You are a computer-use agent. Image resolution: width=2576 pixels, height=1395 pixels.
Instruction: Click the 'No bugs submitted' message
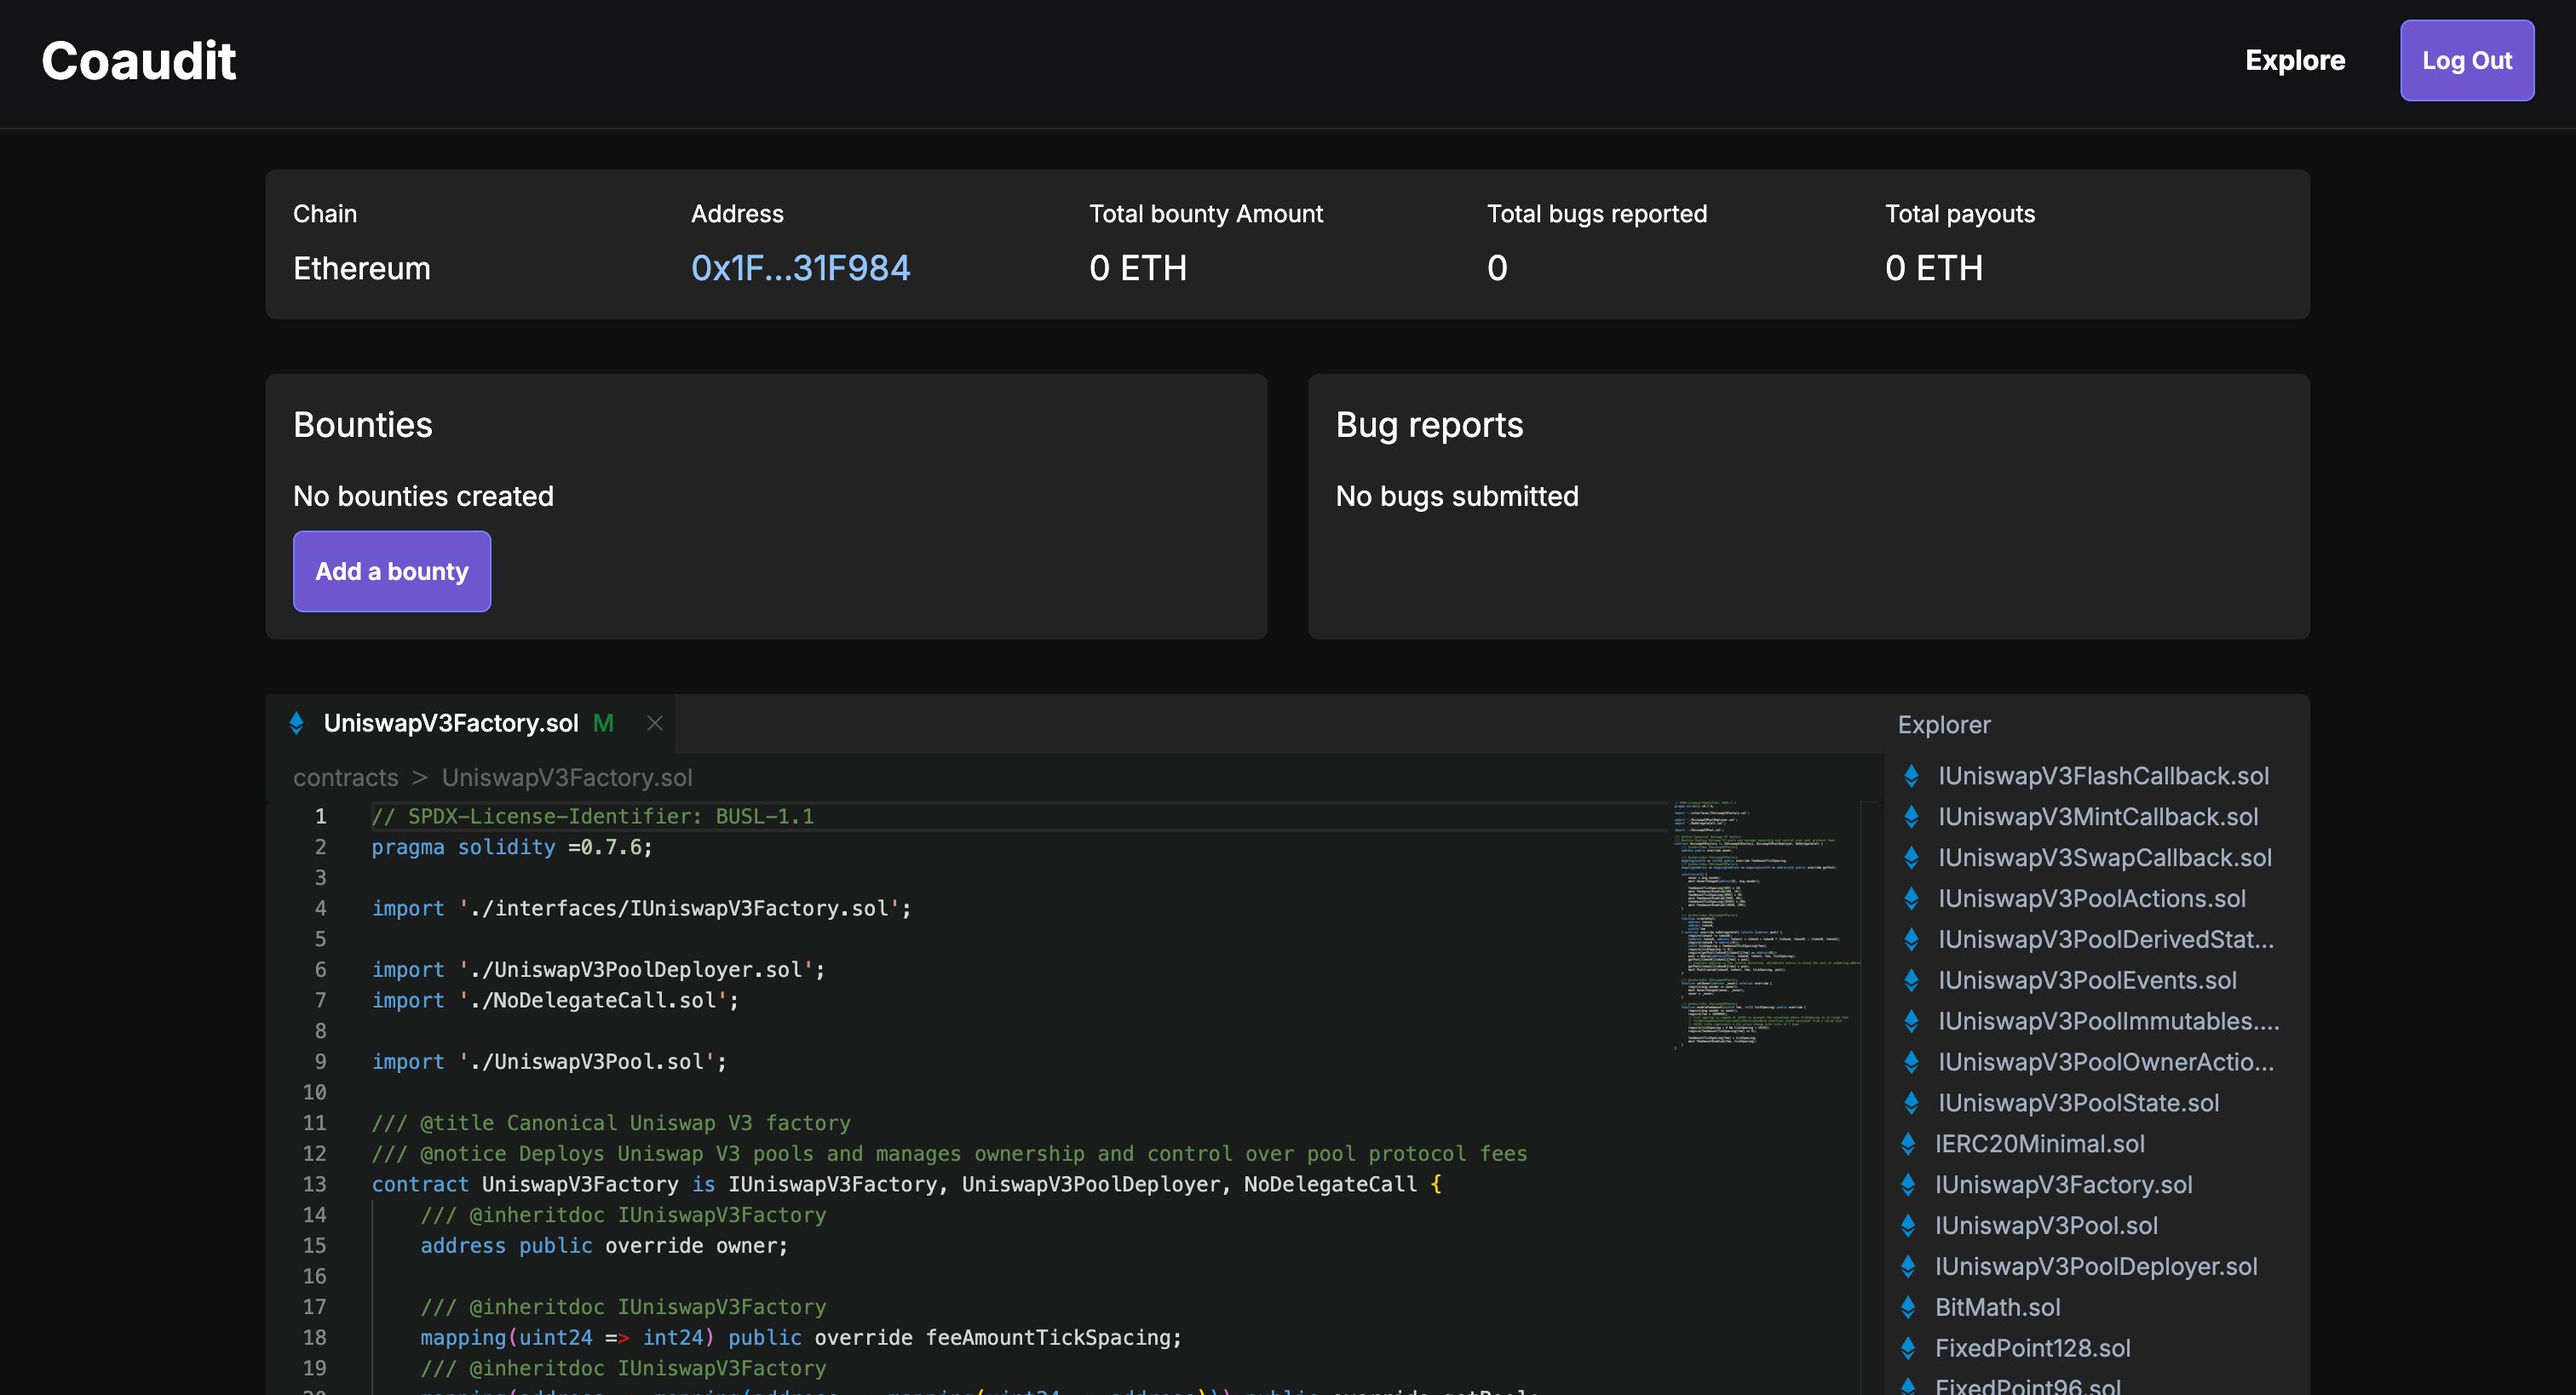pyautogui.click(x=1457, y=496)
